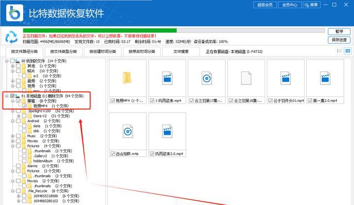Uncheck the 草稿 folder checkbox
This screenshot has width=354, height=205.
(18, 101)
